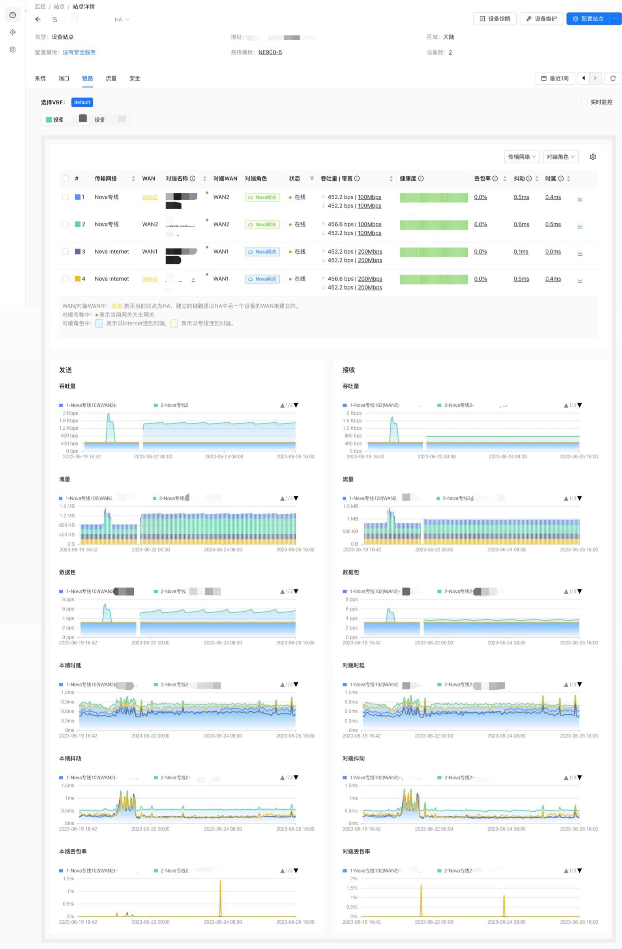Click row 2 green color swatch
The height and width of the screenshot is (949, 622).
click(78, 224)
